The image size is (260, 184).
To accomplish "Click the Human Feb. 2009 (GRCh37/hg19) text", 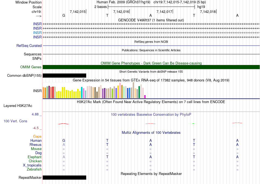I will [x=123, y=2].
